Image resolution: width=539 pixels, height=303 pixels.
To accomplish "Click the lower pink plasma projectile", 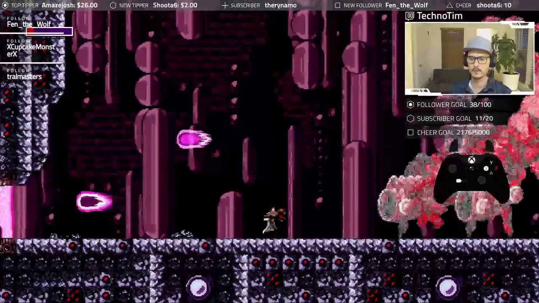I will click(x=94, y=202).
